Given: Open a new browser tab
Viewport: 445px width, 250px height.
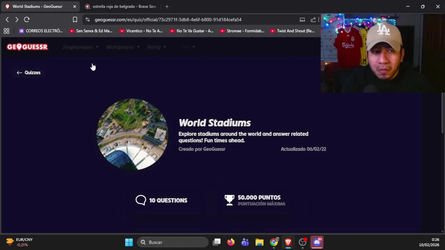Looking at the screenshot, I should 167,7.
